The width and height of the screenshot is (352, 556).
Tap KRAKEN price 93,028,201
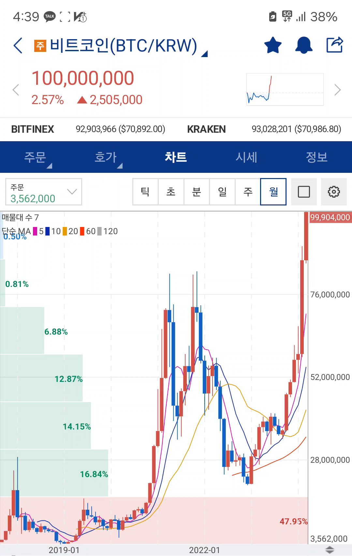(x=296, y=129)
